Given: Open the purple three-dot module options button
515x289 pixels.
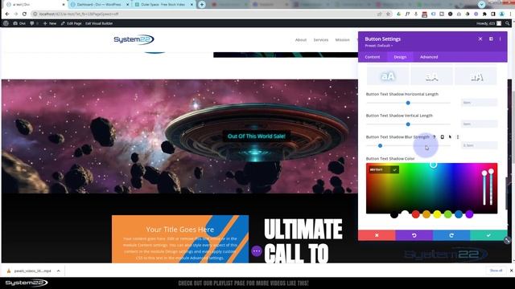Looking at the screenshot, I should [257, 251].
